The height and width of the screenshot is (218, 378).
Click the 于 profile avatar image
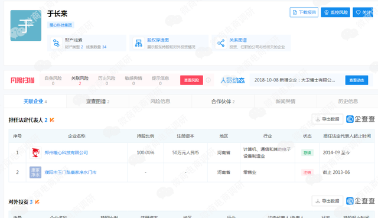coord(26,25)
